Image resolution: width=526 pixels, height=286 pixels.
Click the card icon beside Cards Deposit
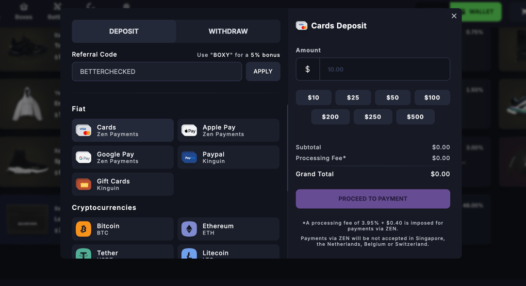coord(302,26)
